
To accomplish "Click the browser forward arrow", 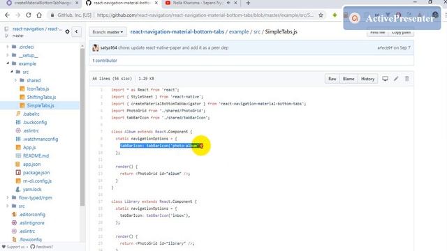I will click(17, 15).
